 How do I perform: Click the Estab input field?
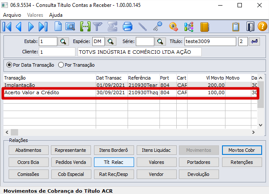click(x=48, y=41)
